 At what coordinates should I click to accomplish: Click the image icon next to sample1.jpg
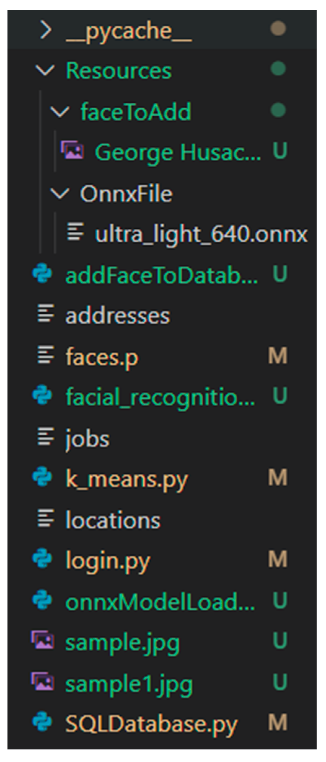point(42,681)
